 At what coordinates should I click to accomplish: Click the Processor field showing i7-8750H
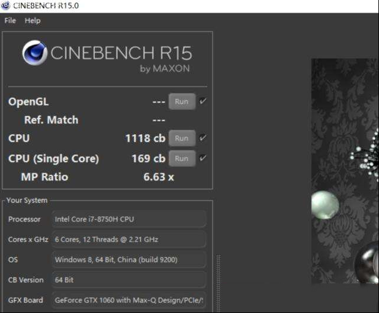tap(129, 219)
